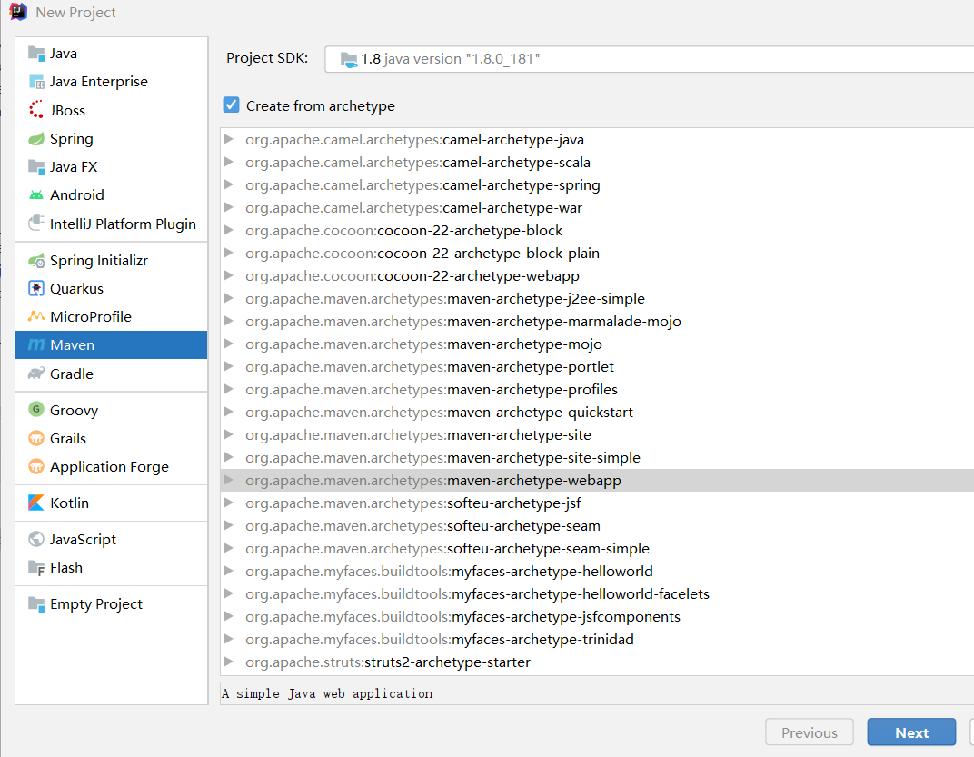Expand the camel-archetype-java node
The height and width of the screenshot is (757, 974).
pos(229,139)
